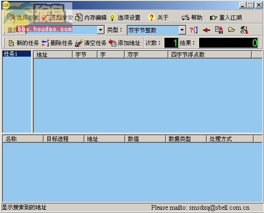Viewport: 264px width, 213px height.
Task: Select 任务1 in the task list
Action: click(17, 54)
